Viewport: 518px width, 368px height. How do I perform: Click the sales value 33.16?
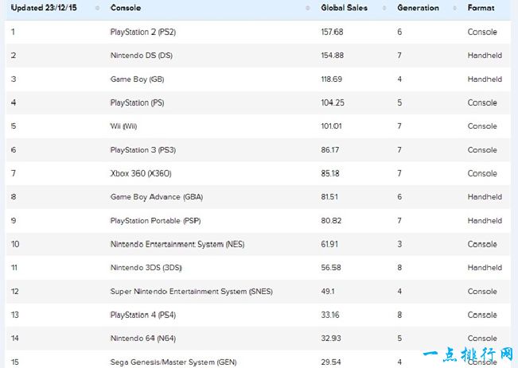point(330,315)
